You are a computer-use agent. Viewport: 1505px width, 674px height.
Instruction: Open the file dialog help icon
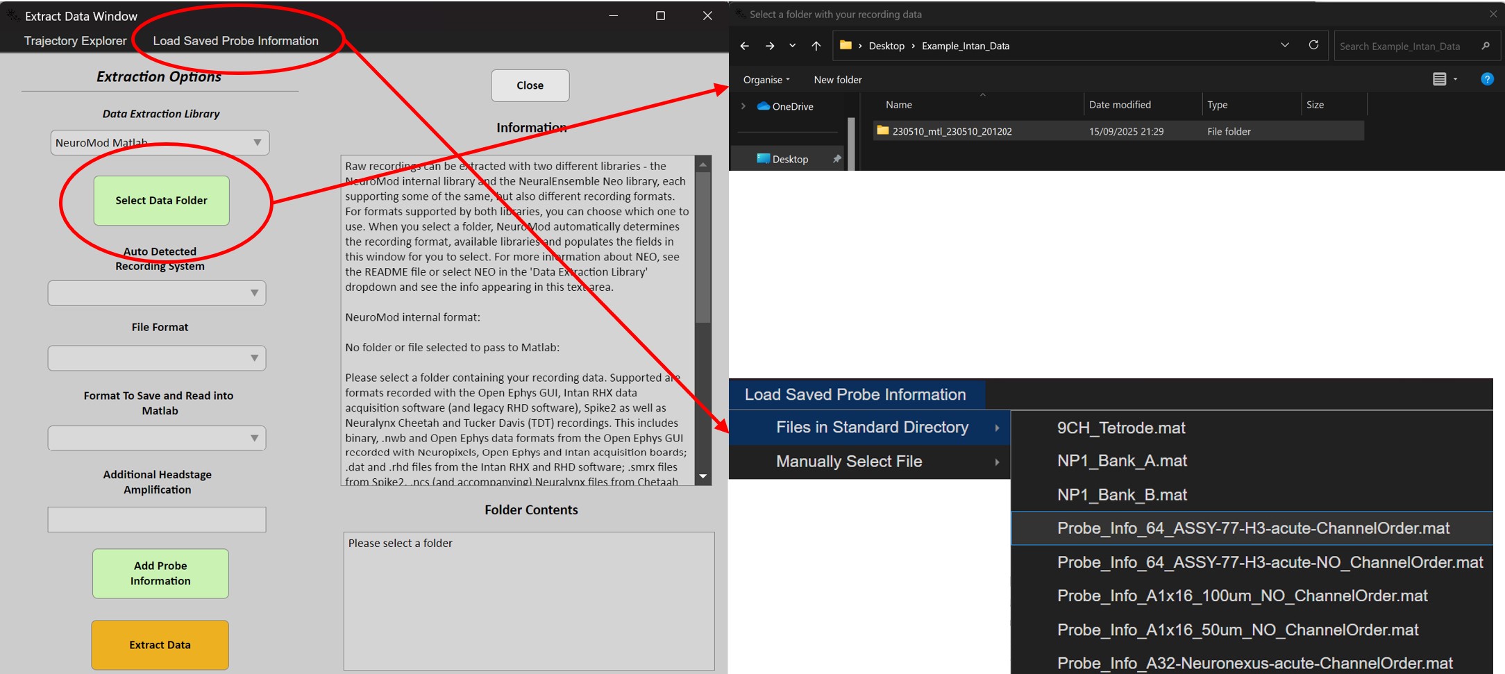click(1486, 79)
